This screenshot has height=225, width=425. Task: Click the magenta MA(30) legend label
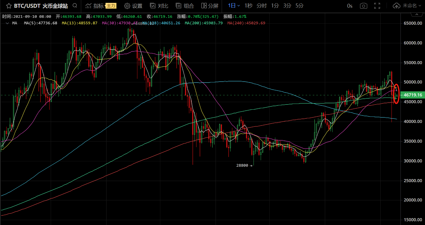point(120,23)
